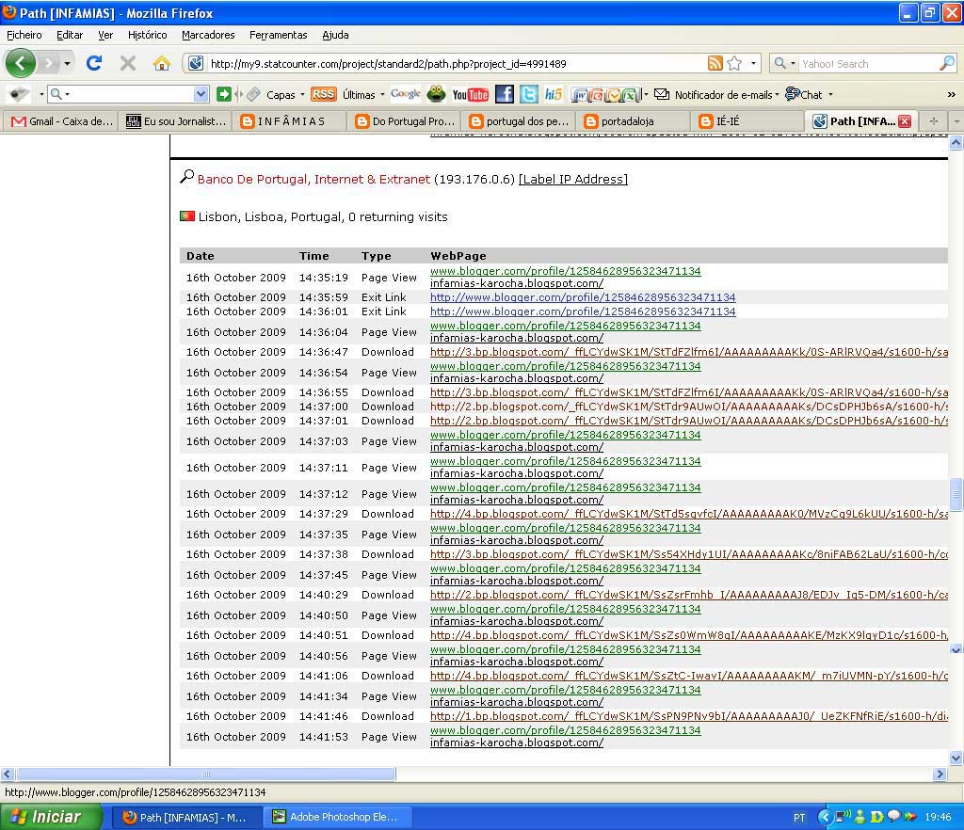
Task: Click the 19:46 system clock
Action: click(x=938, y=817)
